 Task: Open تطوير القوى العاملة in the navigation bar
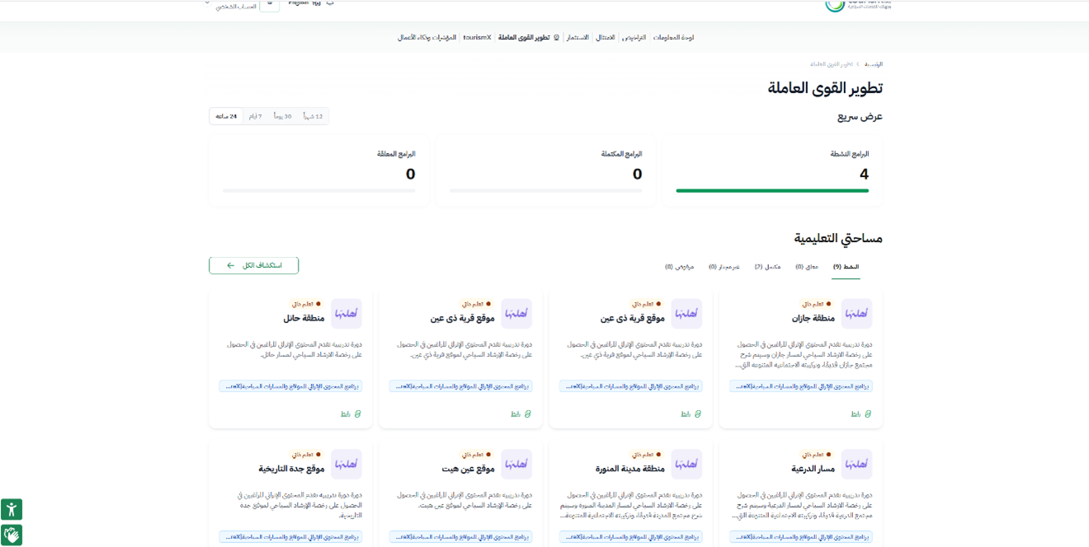click(524, 38)
